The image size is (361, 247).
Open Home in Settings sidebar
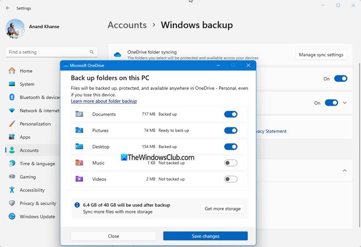pos(26,71)
